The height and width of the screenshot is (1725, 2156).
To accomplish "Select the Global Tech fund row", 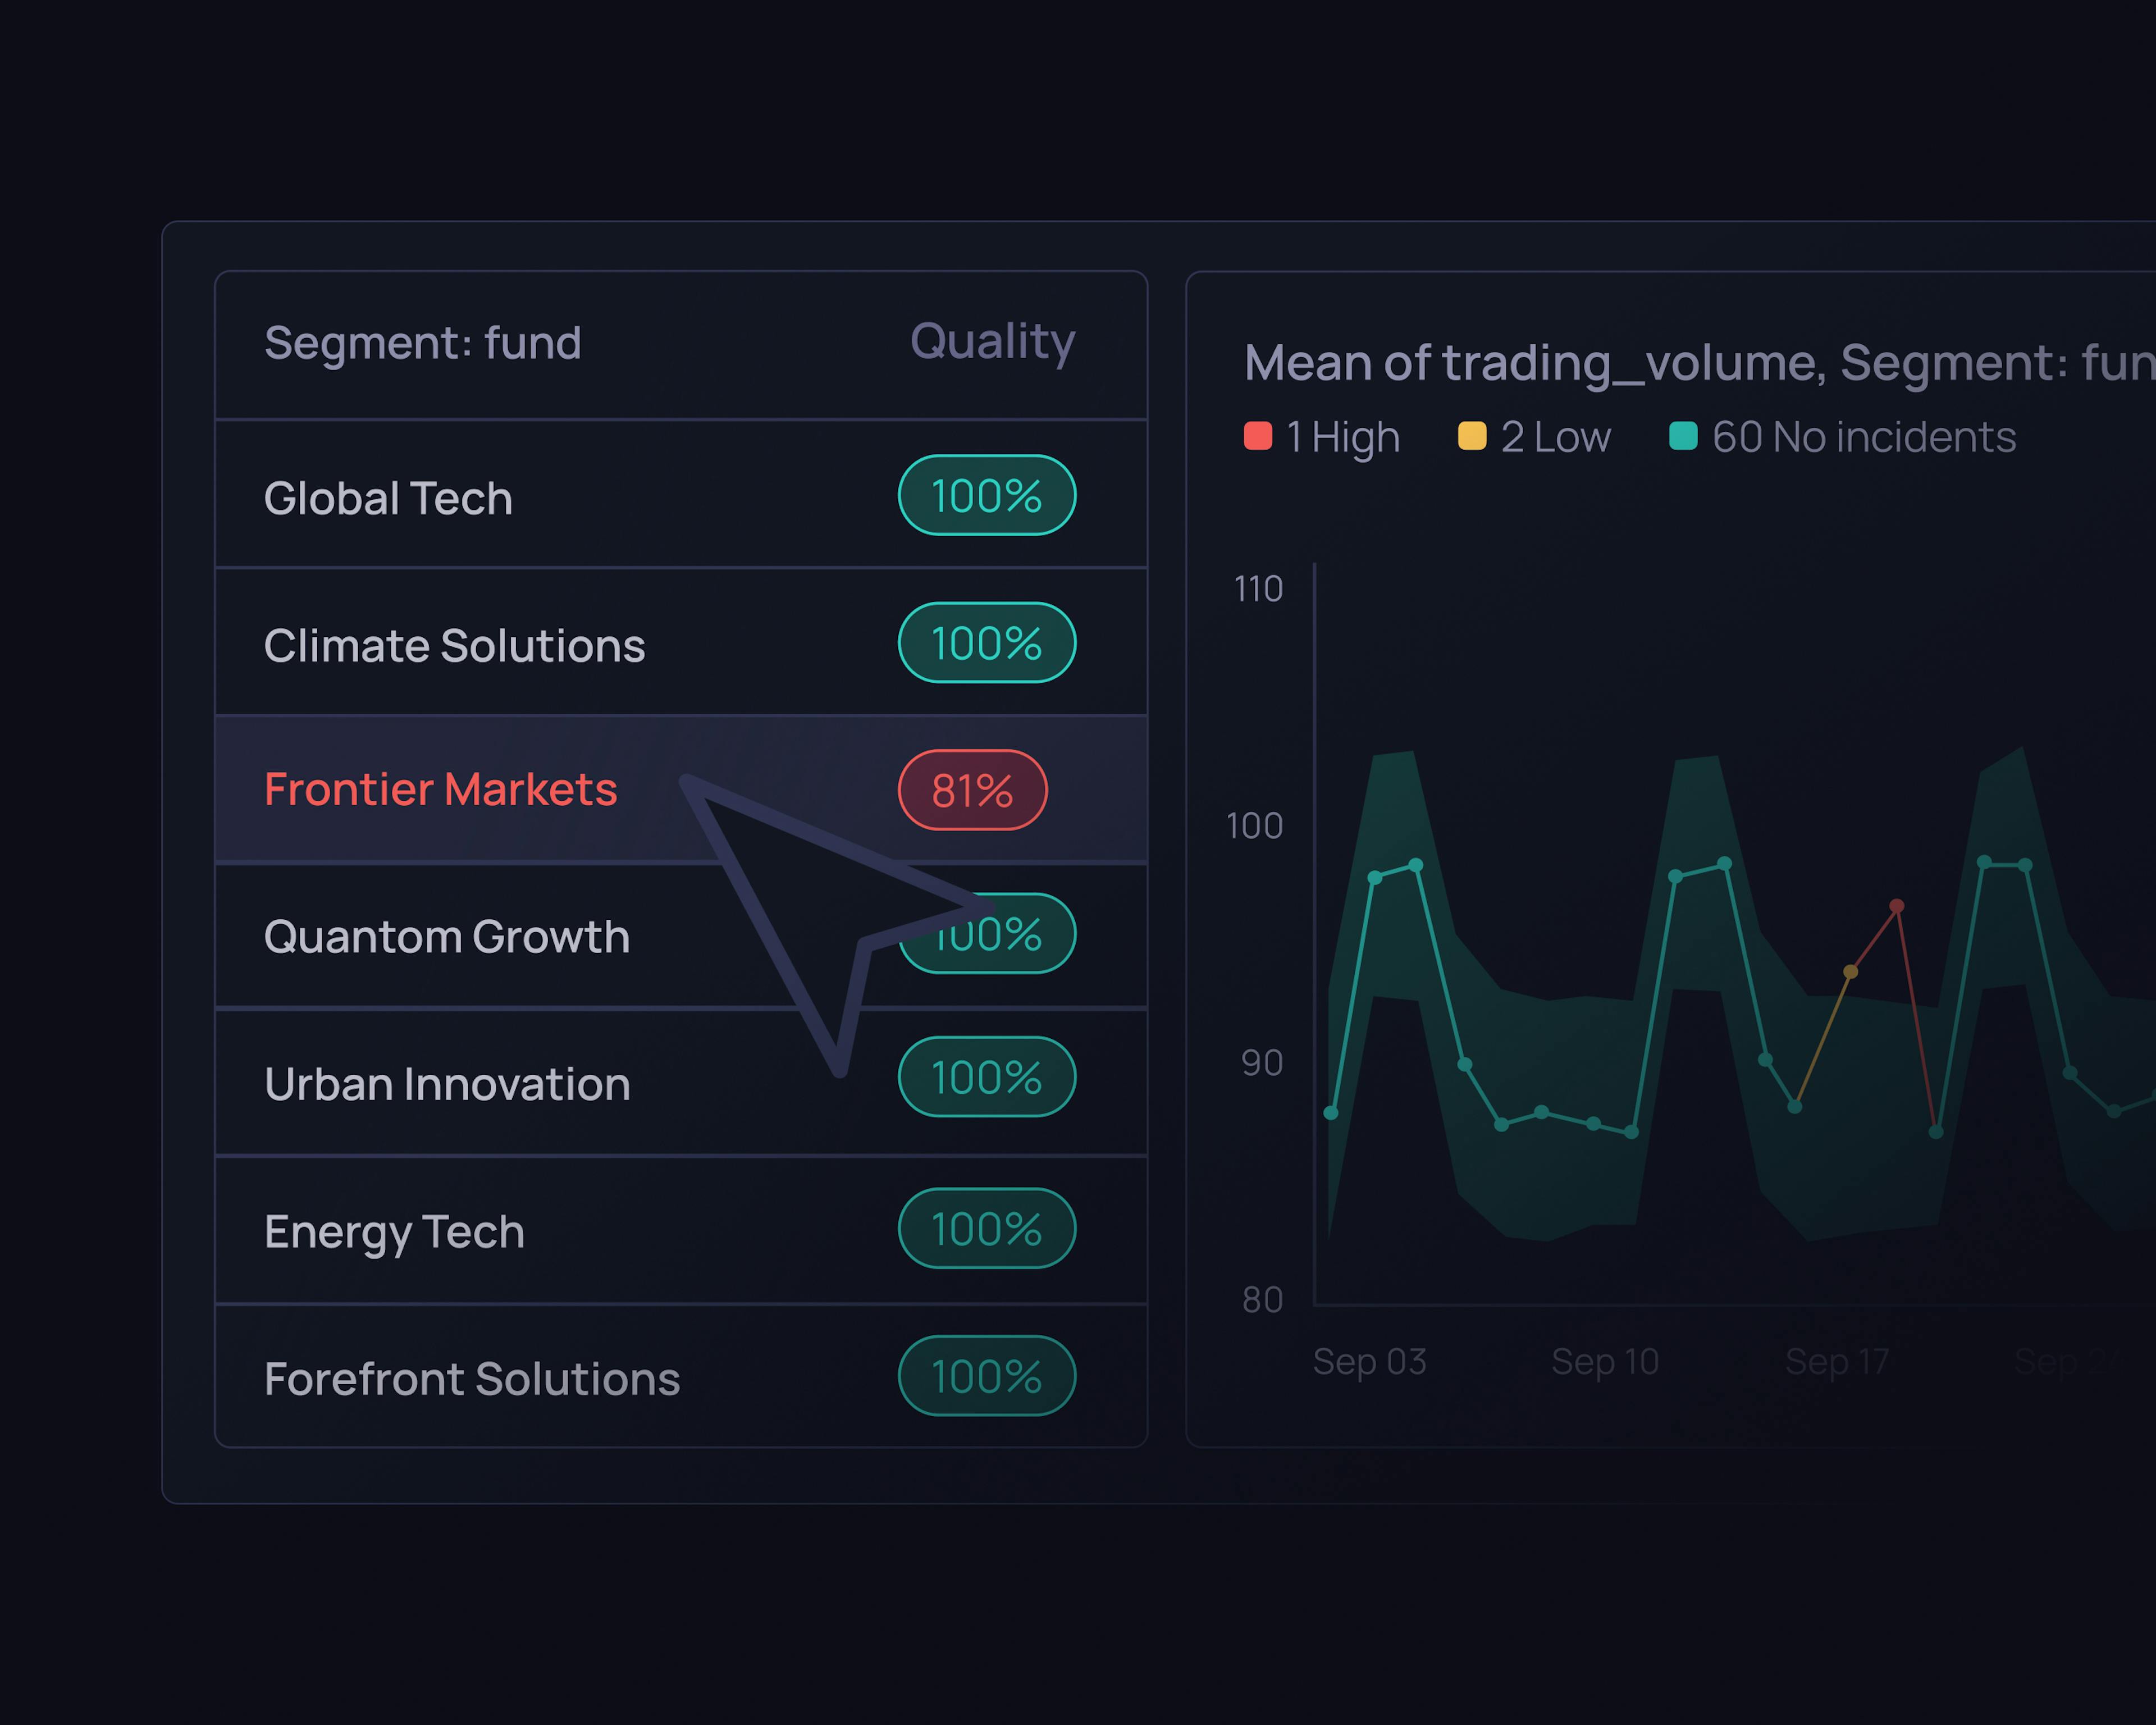I will (x=388, y=498).
